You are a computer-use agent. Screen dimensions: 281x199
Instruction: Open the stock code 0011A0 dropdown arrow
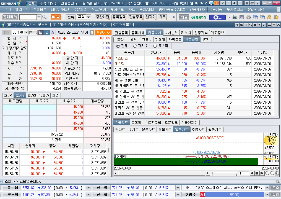[26, 32]
